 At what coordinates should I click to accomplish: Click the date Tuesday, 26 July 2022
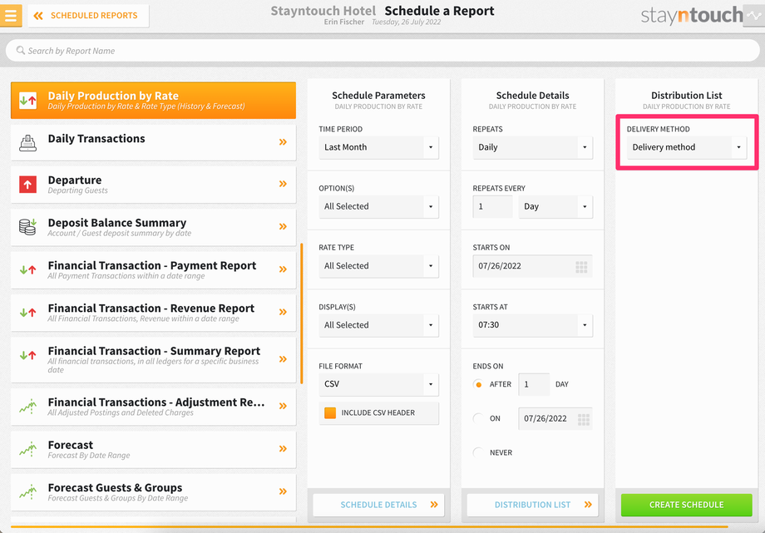pos(407,22)
